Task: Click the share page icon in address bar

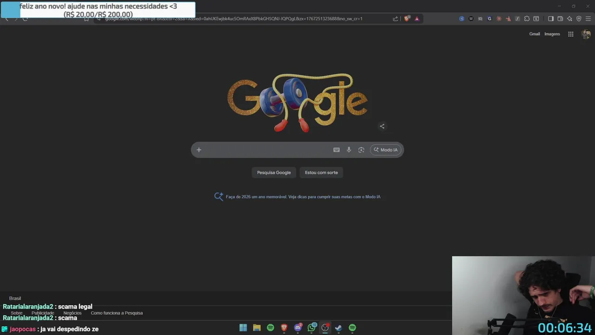Action: click(x=395, y=19)
